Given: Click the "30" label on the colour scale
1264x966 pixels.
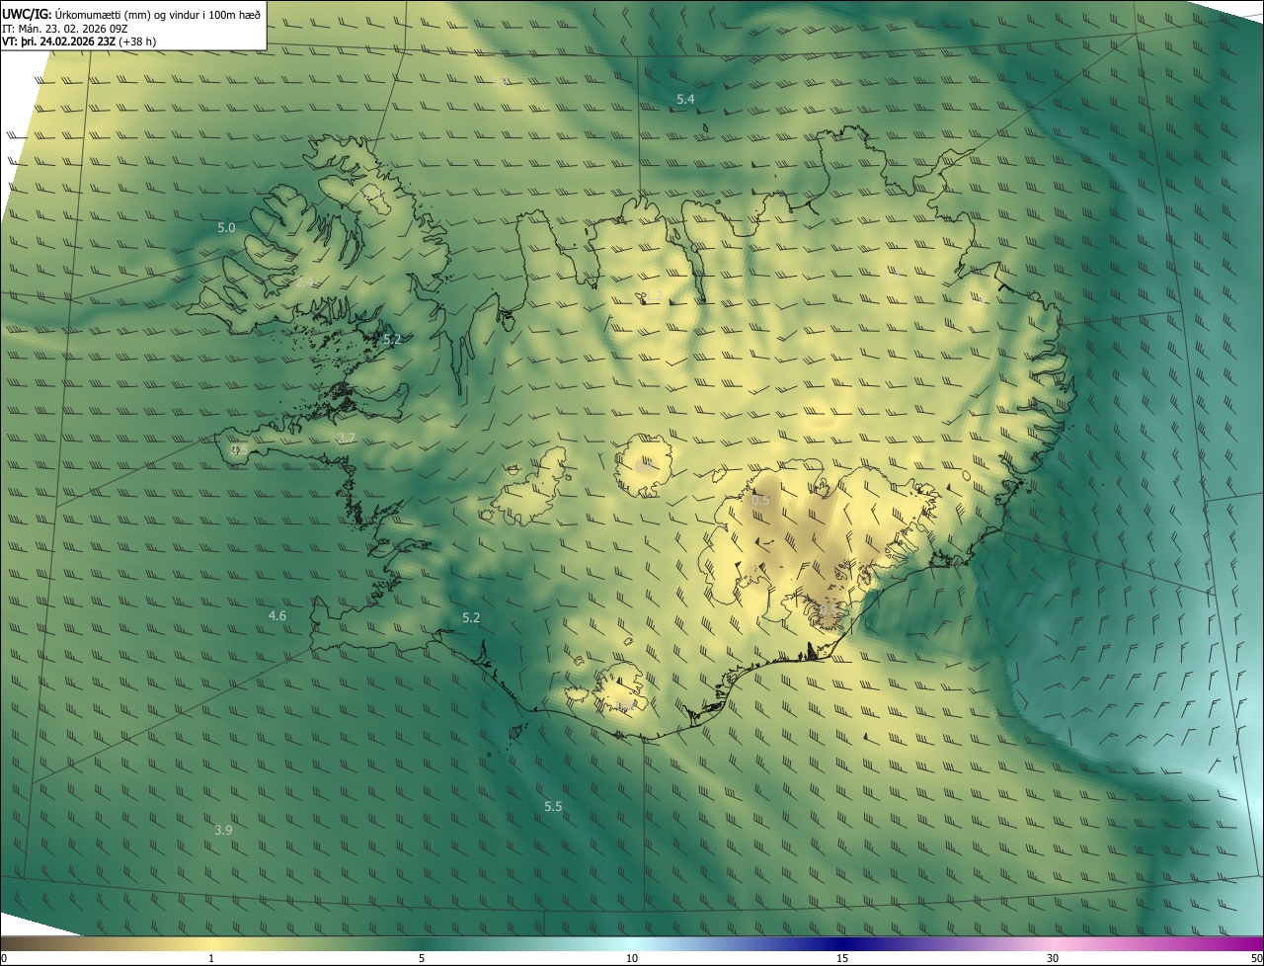Looking at the screenshot, I should [x=1053, y=959].
